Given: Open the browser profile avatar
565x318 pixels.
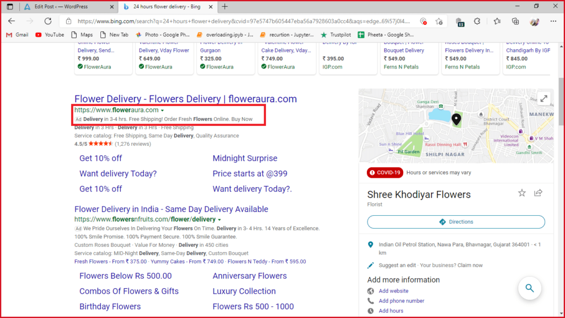Looking at the screenshot, I should pyautogui.click(x=534, y=22).
